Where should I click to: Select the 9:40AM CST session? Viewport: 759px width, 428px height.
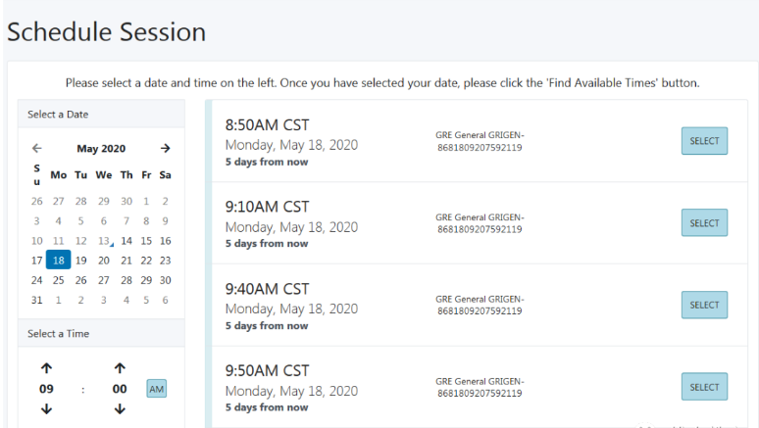pos(704,305)
